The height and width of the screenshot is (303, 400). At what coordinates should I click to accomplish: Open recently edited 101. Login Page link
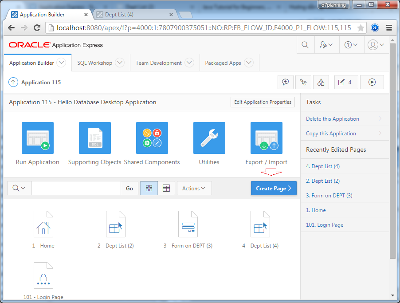pos(325,225)
